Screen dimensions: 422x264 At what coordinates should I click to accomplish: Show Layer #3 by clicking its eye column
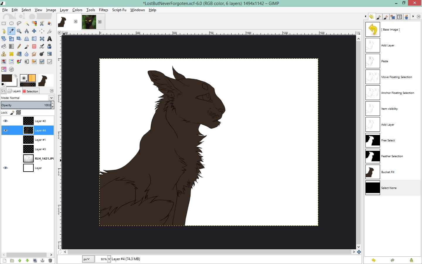[5, 149]
